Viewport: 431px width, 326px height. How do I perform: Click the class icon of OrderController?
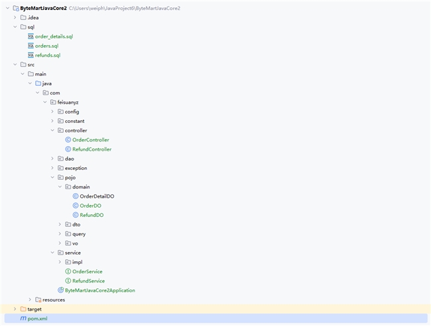tap(68, 140)
